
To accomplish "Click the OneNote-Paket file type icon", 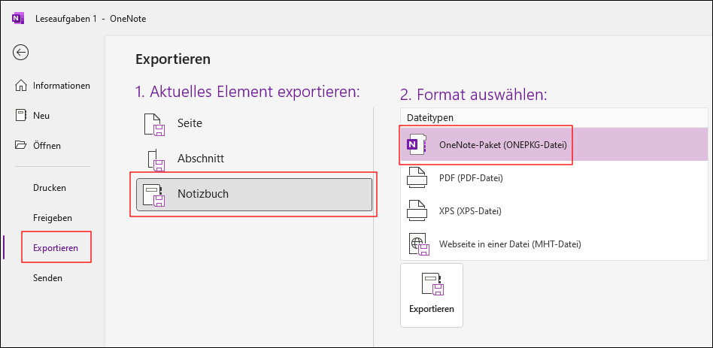I will [x=417, y=144].
